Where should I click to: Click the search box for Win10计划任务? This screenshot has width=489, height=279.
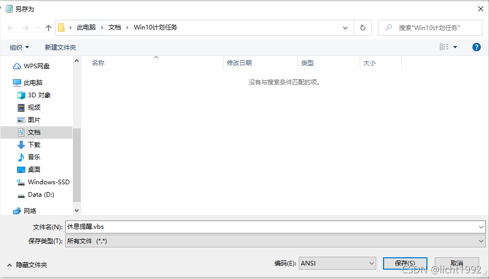click(x=430, y=28)
